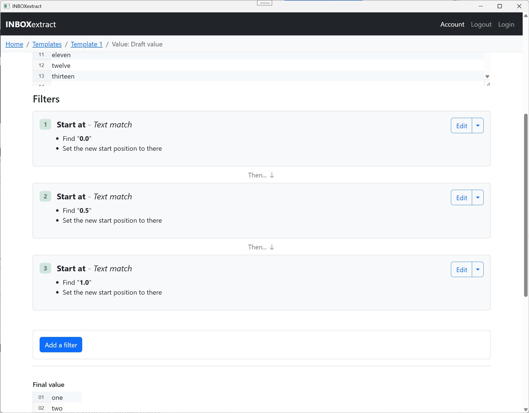The image size is (529, 413).
Task: Edit the filter finding "0.5"
Action: tap(461, 197)
